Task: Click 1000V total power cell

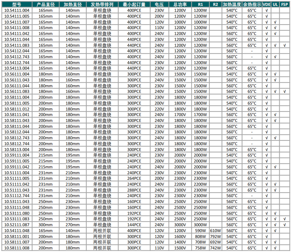Action: 180,22
